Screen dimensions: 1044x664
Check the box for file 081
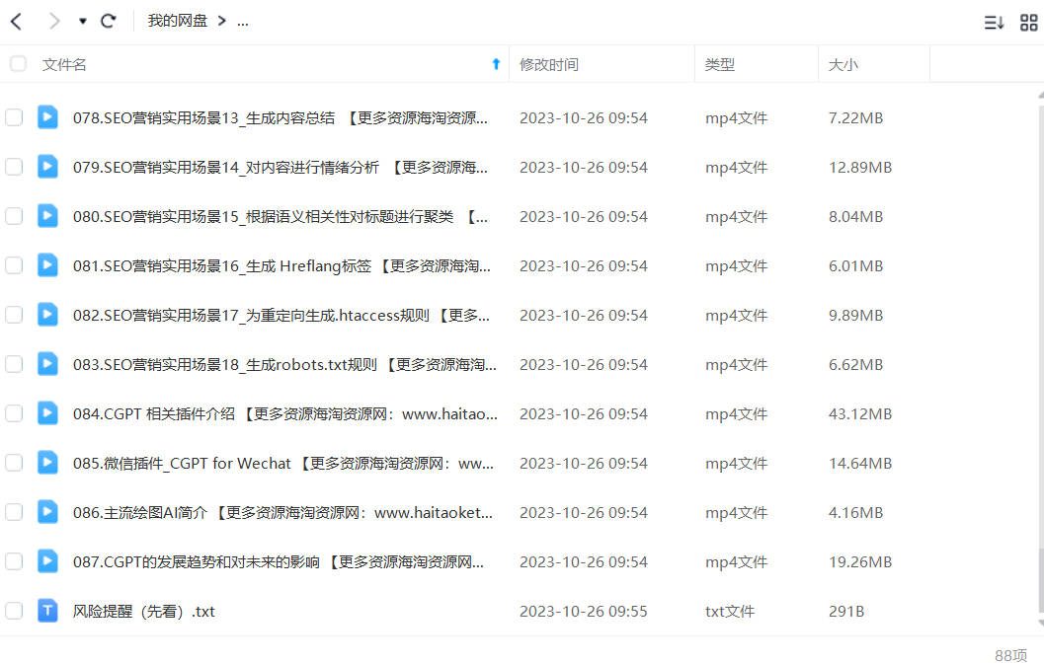14,265
